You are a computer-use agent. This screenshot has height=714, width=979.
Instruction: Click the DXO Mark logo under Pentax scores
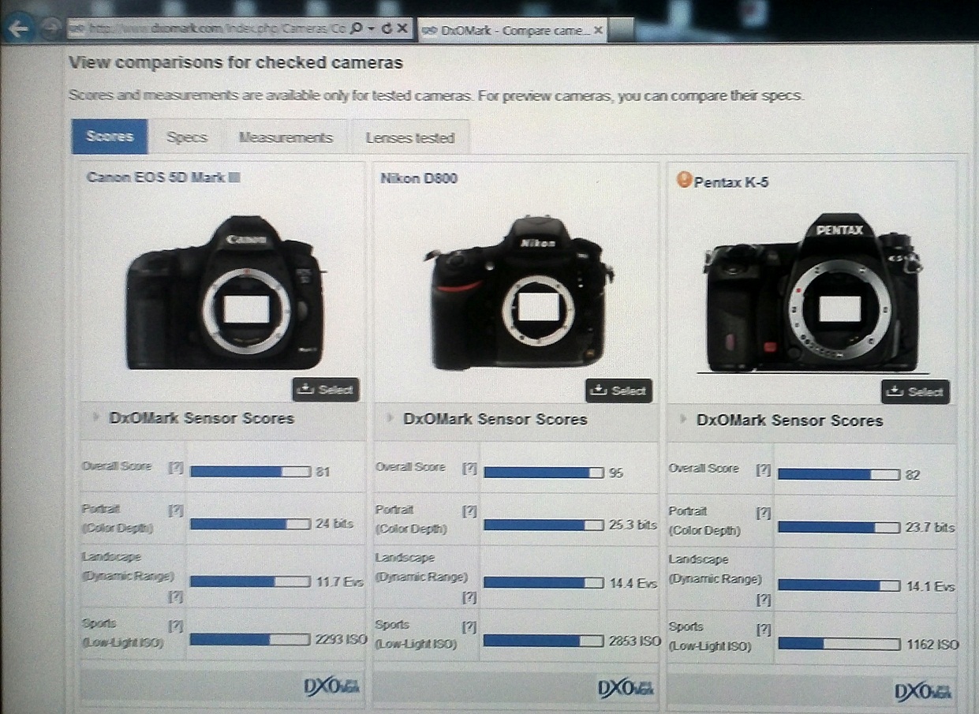pyautogui.click(x=922, y=691)
